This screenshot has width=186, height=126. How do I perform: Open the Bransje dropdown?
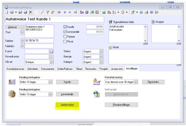tap(101, 57)
